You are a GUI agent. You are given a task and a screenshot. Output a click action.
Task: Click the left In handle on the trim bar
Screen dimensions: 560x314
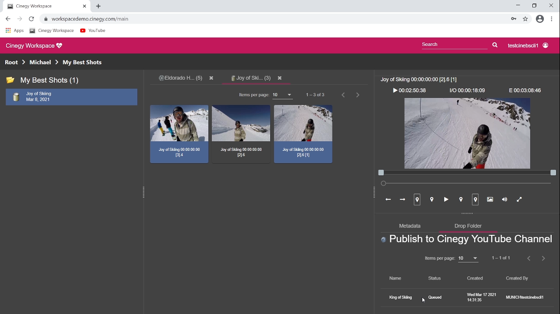[381, 173]
